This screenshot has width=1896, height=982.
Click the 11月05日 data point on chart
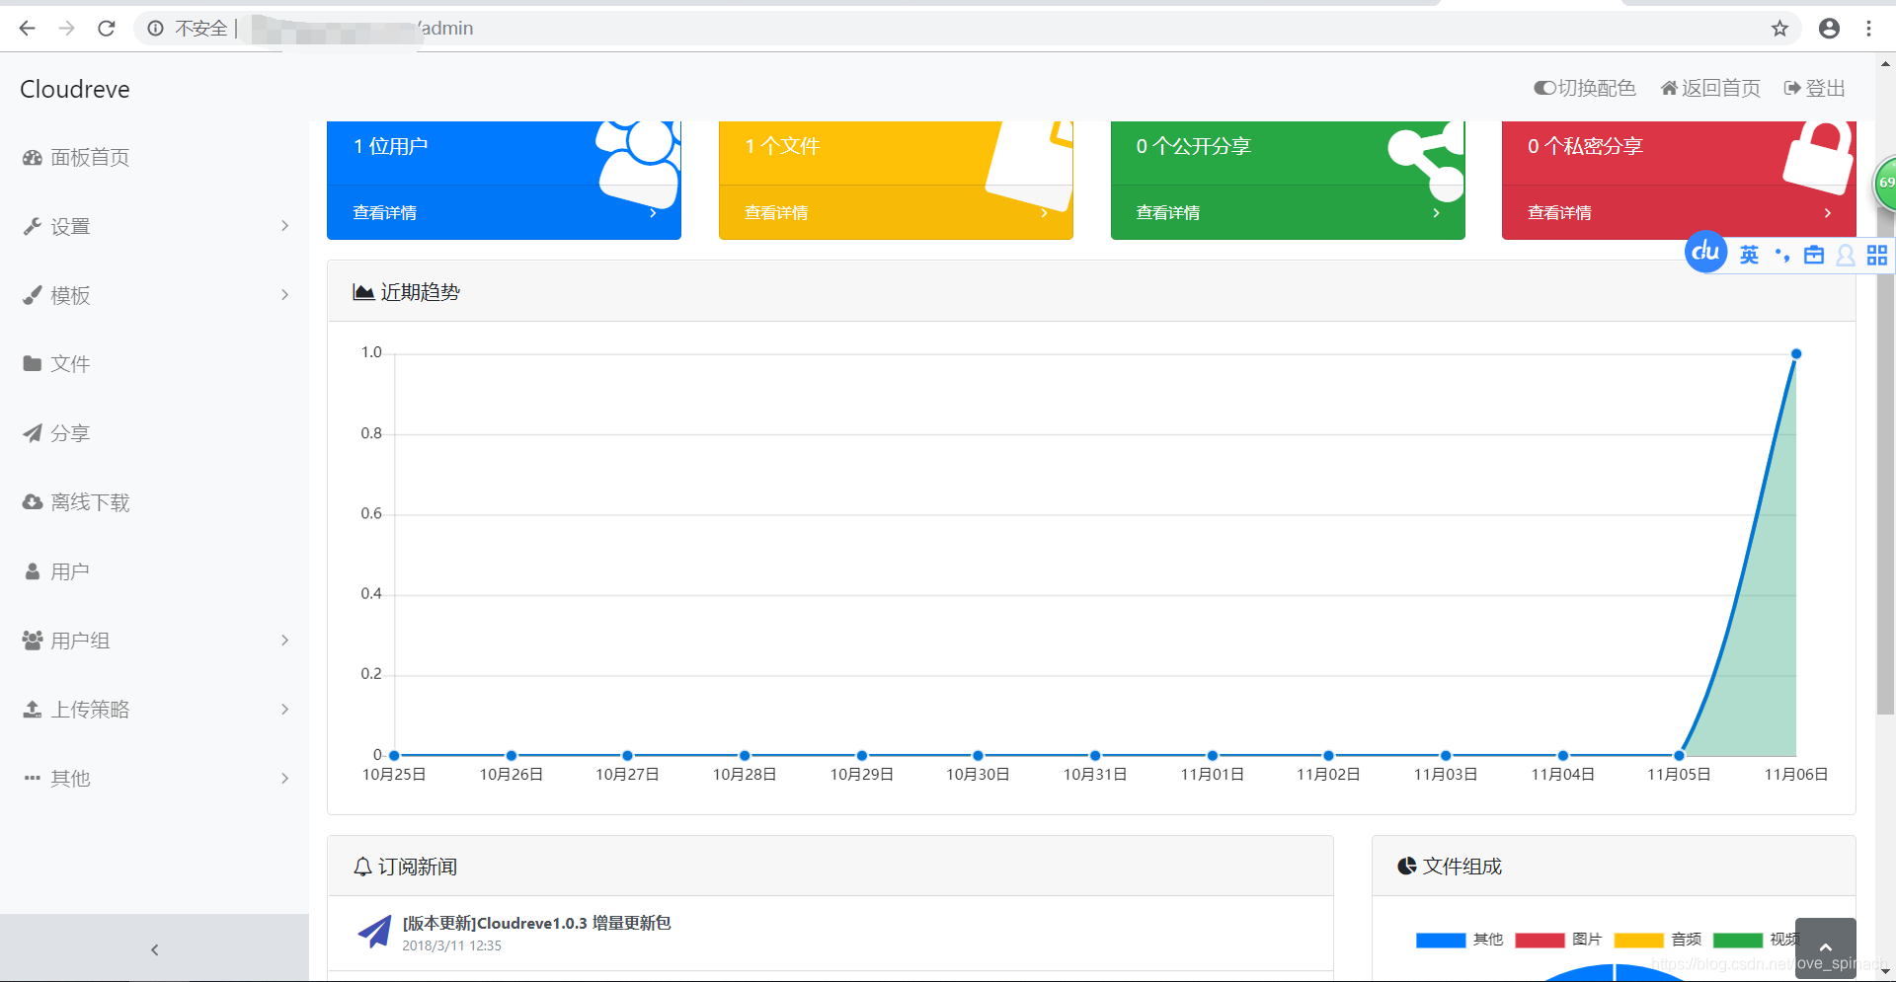(x=1679, y=755)
